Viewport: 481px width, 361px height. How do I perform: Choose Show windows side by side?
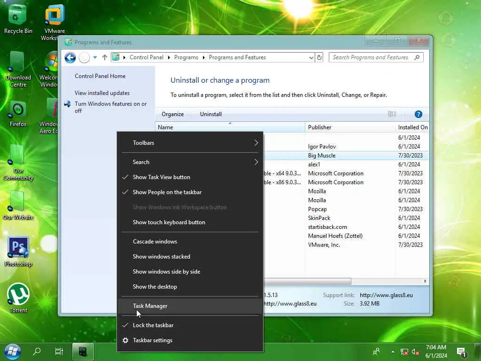[x=190, y=272]
